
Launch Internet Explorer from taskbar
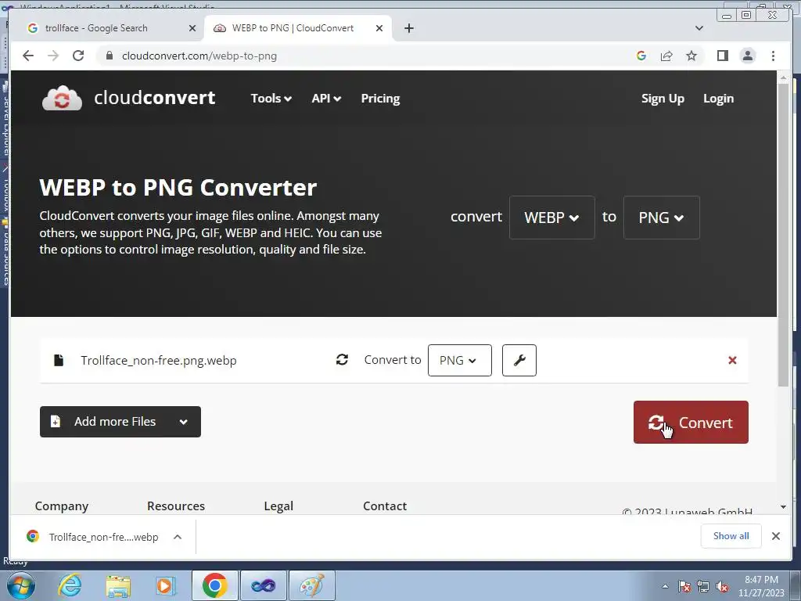pyautogui.click(x=70, y=585)
